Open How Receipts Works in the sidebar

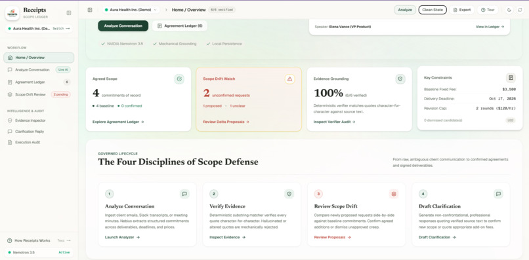click(x=39, y=240)
